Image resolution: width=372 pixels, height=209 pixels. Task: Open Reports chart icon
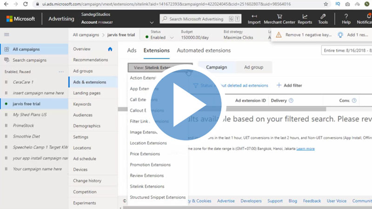point(305,16)
